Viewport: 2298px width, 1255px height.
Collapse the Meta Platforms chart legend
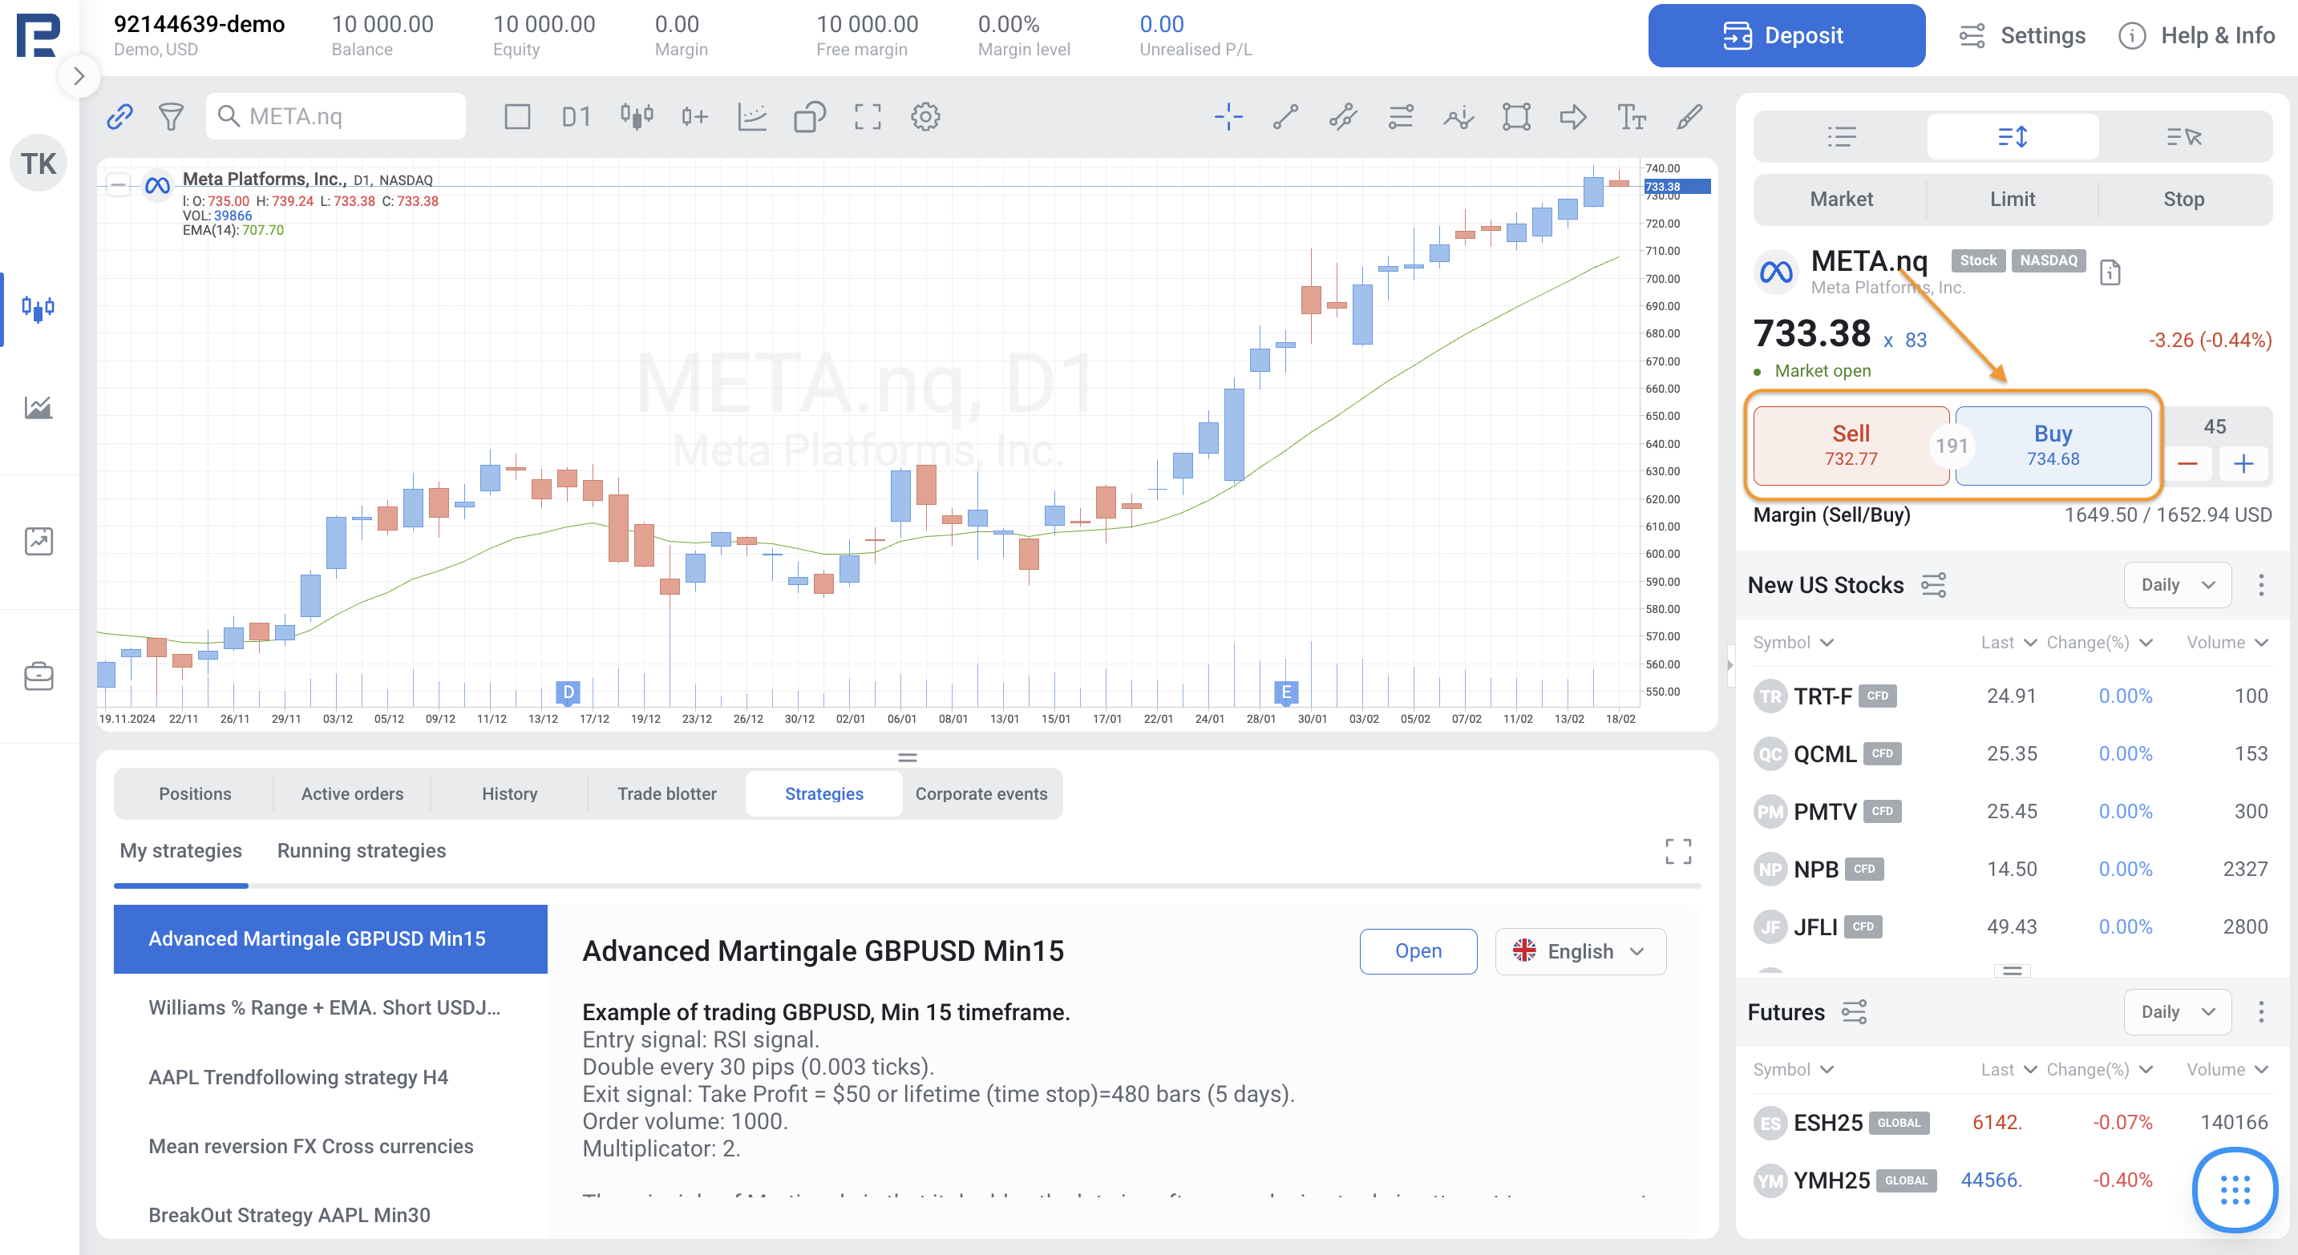[118, 185]
